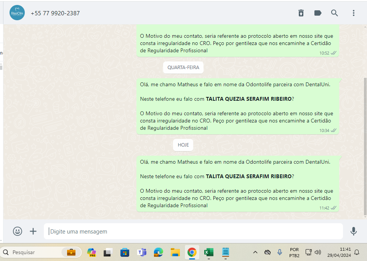The image size is (367, 261).
Task: Open contact info for +55 77 9920-2387
Action: [x=55, y=13]
